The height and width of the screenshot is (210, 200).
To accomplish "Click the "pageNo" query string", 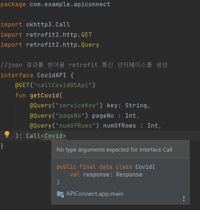I will [x=70, y=115].
